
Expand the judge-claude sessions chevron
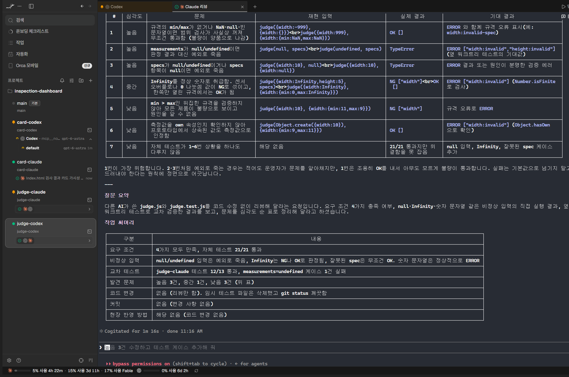point(89,209)
